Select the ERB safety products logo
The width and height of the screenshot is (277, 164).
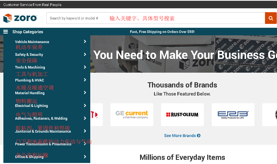point(233,115)
